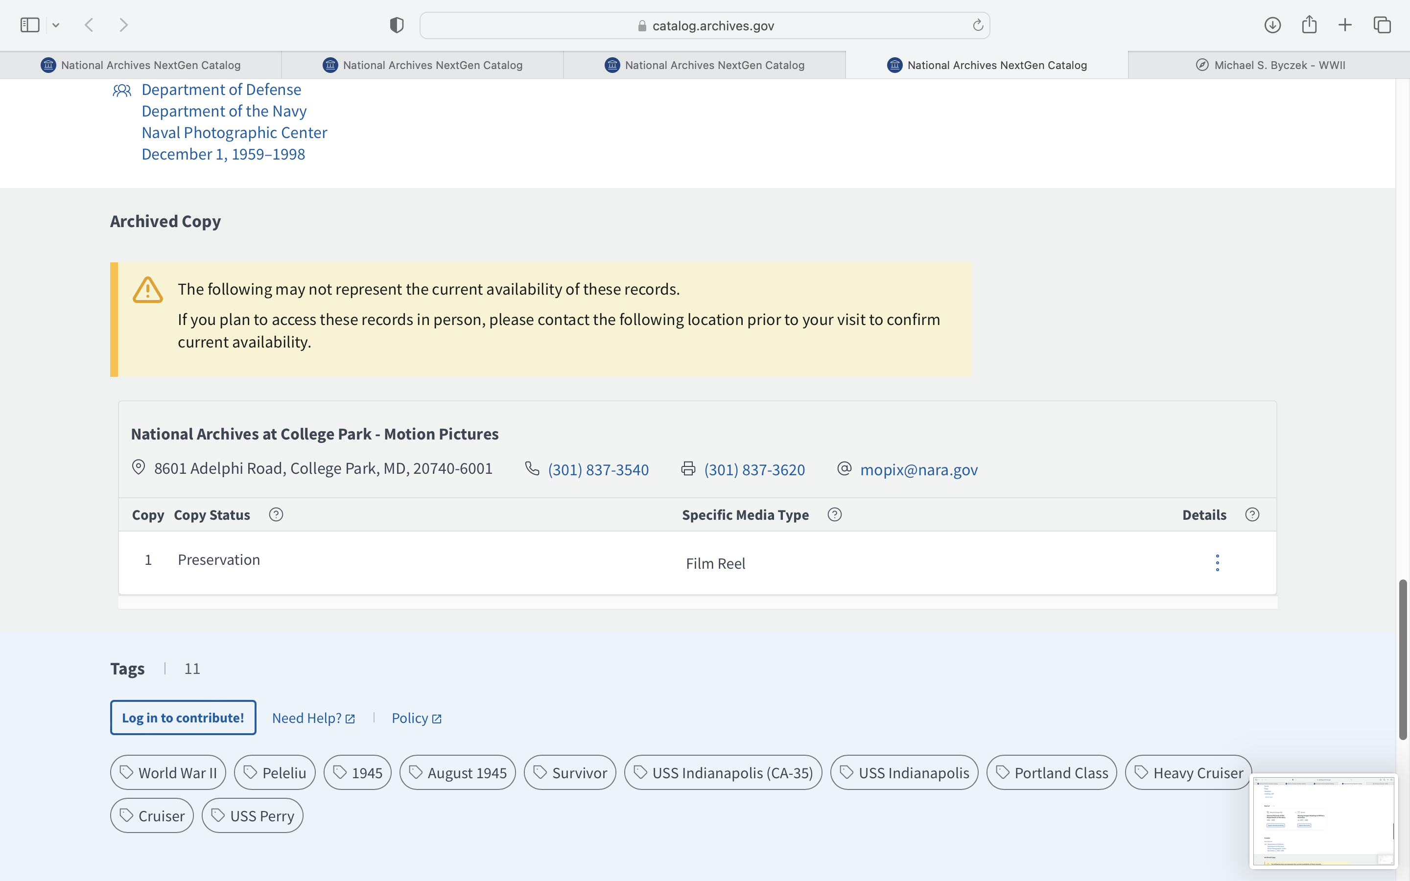Click the Copy Status help icon
Screen dimensions: 1410x881
276,514
